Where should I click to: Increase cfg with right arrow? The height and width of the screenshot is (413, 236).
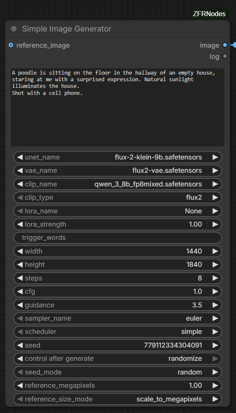215,292
